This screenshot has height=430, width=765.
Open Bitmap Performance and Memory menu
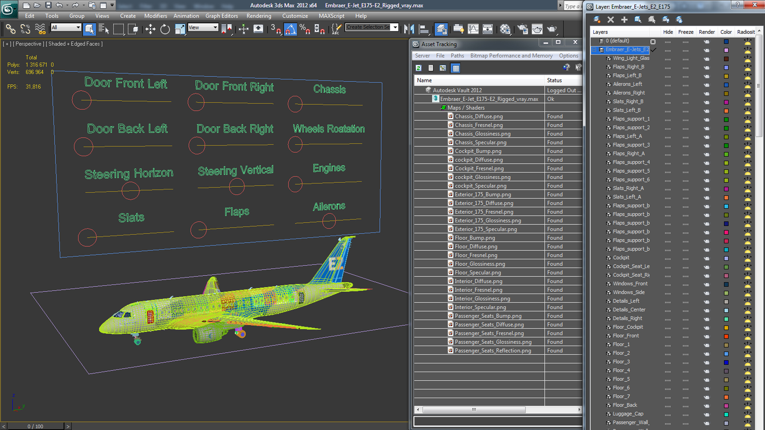point(511,56)
